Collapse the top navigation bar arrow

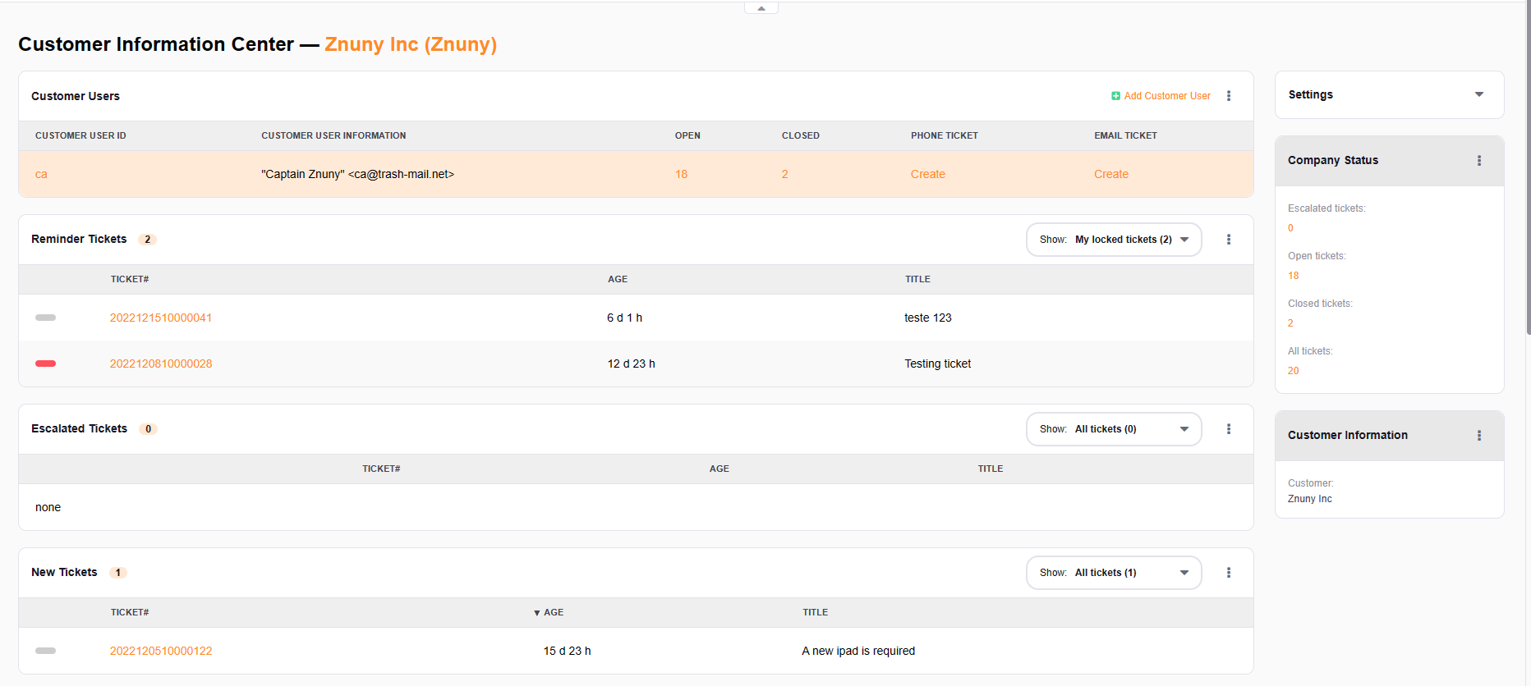(x=761, y=8)
